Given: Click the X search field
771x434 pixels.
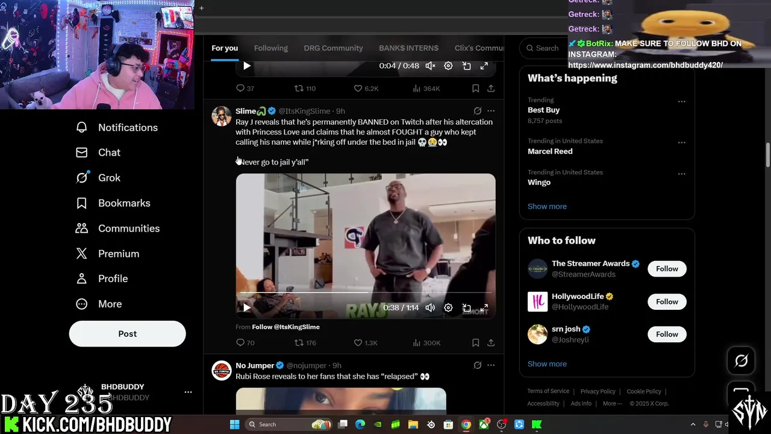Looking at the screenshot, I should 542,48.
